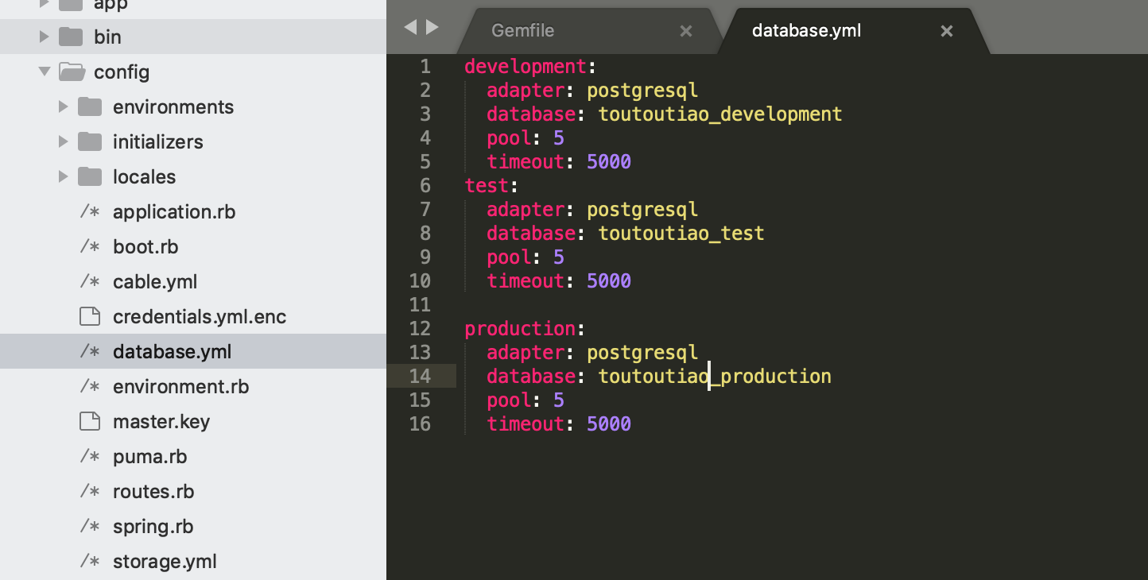Open puma.rb from the sidebar

(150, 457)
